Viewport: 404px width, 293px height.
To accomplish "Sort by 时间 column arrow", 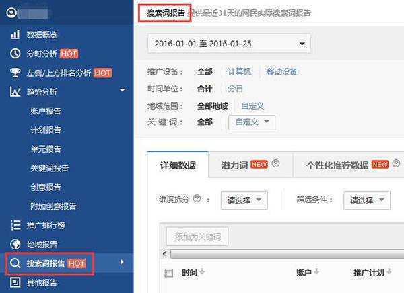I will tap(202, 271).
